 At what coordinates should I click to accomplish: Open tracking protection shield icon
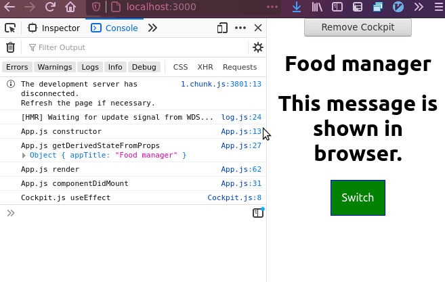96,7
